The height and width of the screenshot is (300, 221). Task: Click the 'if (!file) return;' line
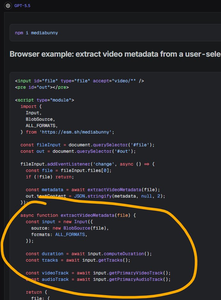(50, 177)
